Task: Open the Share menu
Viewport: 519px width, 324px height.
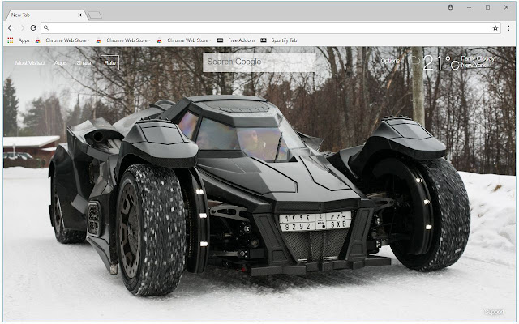Action: pos(84,62)
